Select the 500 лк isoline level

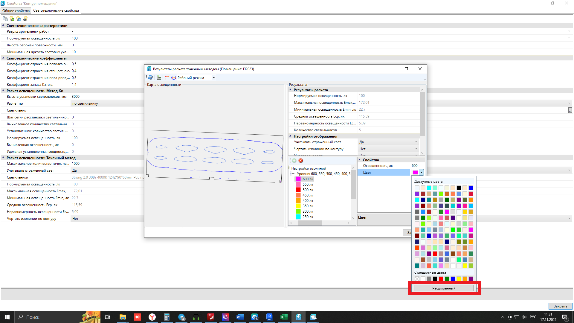(x=308, y=190)
